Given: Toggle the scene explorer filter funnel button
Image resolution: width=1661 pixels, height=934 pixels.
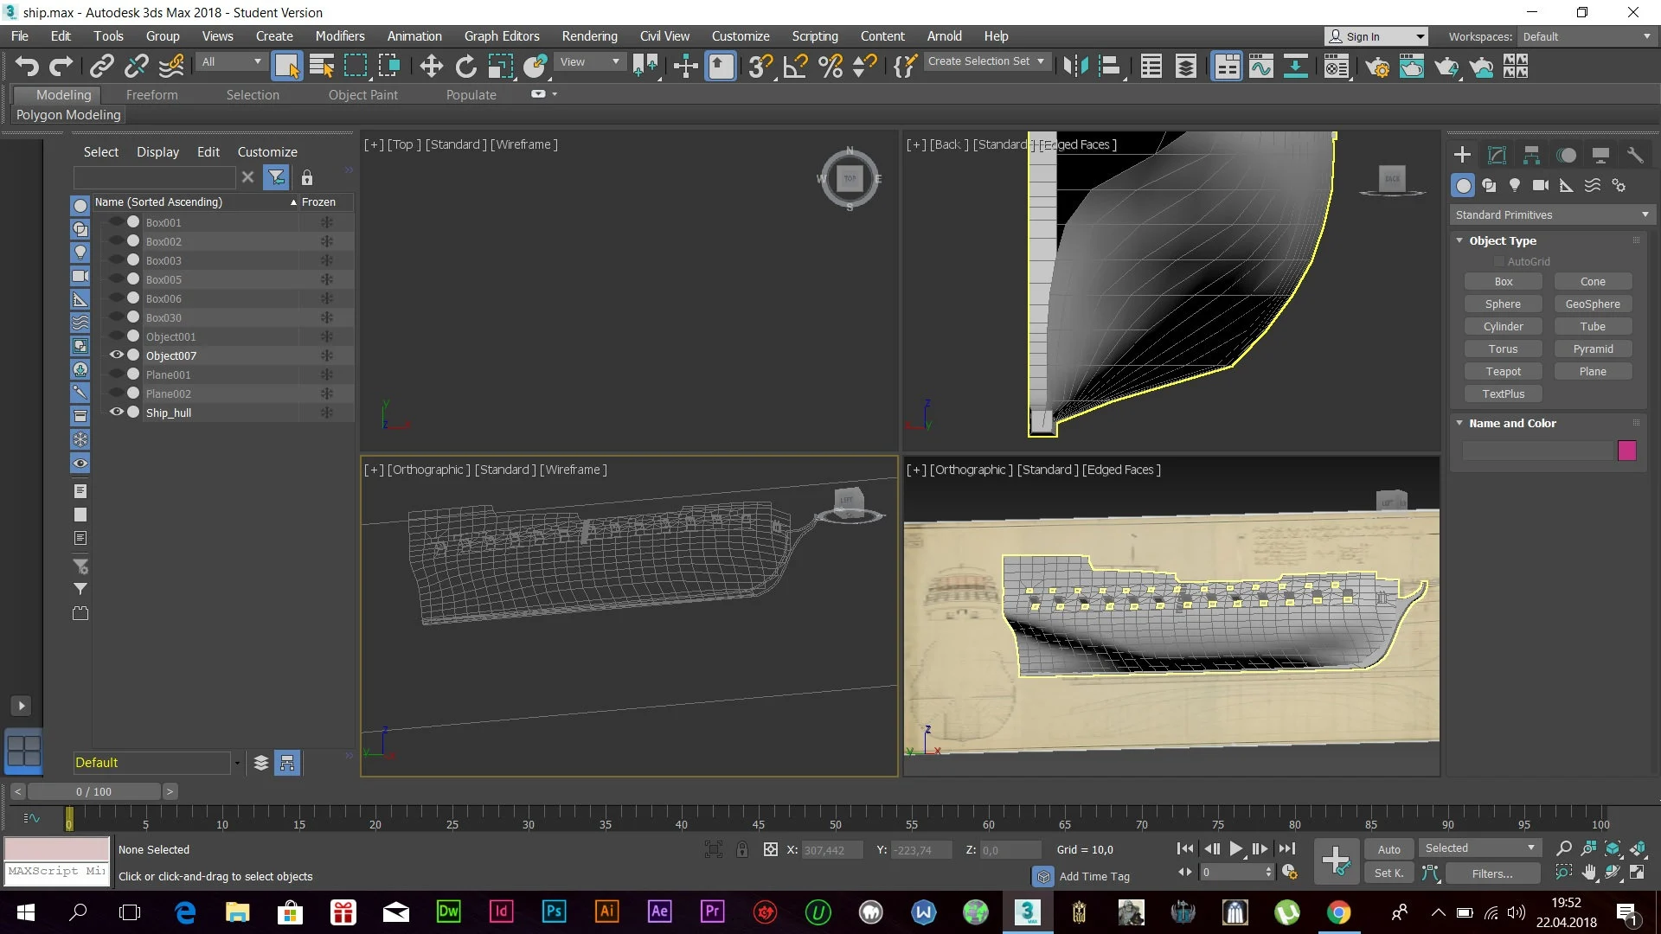Looking at the screenshot, I should click(x=276, y=177).
